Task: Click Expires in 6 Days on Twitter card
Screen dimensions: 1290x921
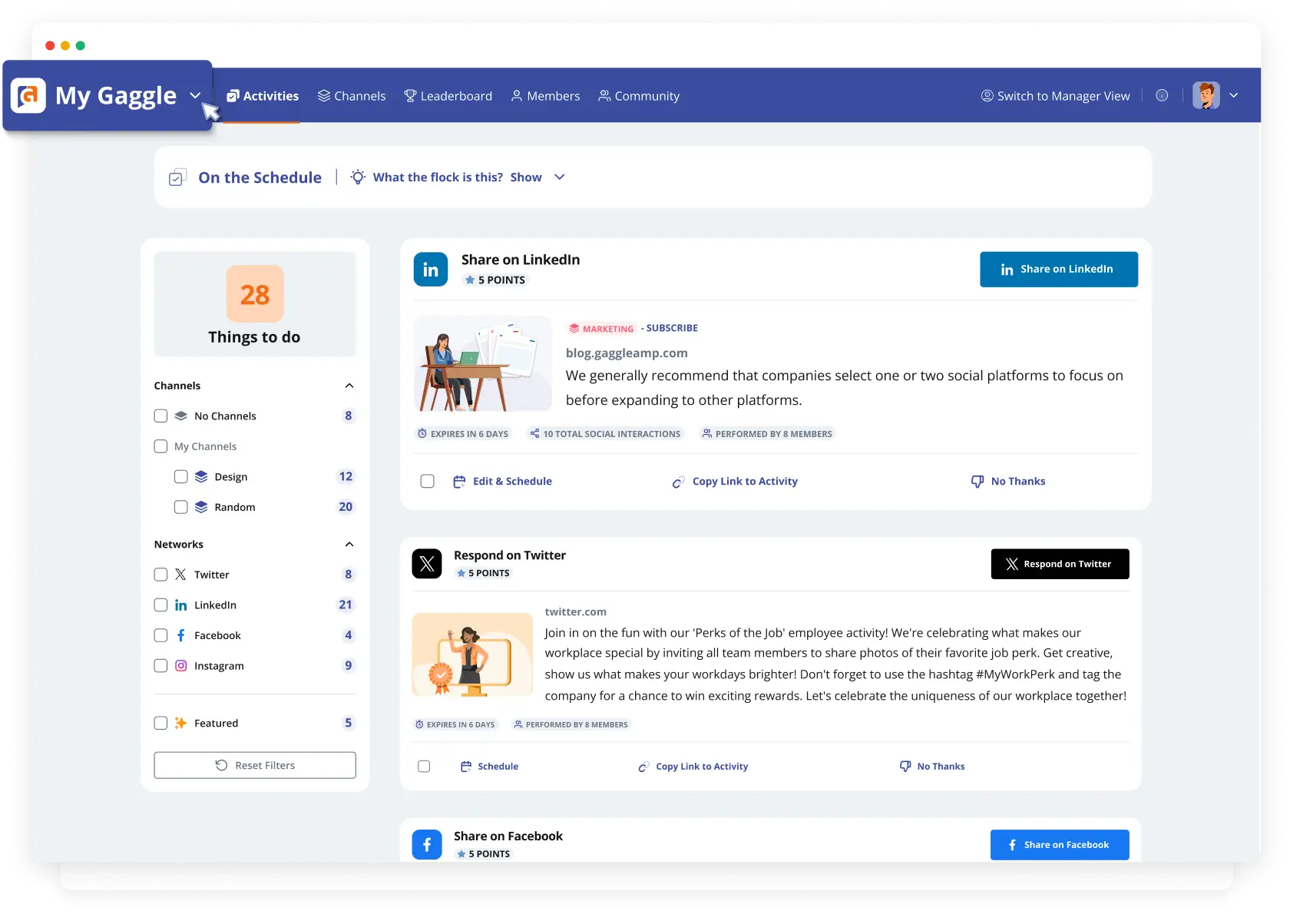Action: 455,724
